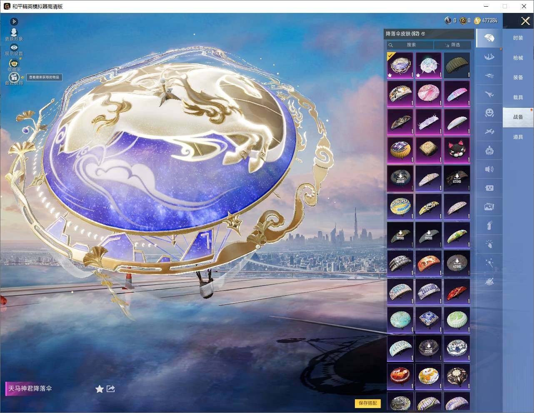Screen dimensions: 534x413
Task: Select the olive green default parachute
Action: (x=457, y=65)
